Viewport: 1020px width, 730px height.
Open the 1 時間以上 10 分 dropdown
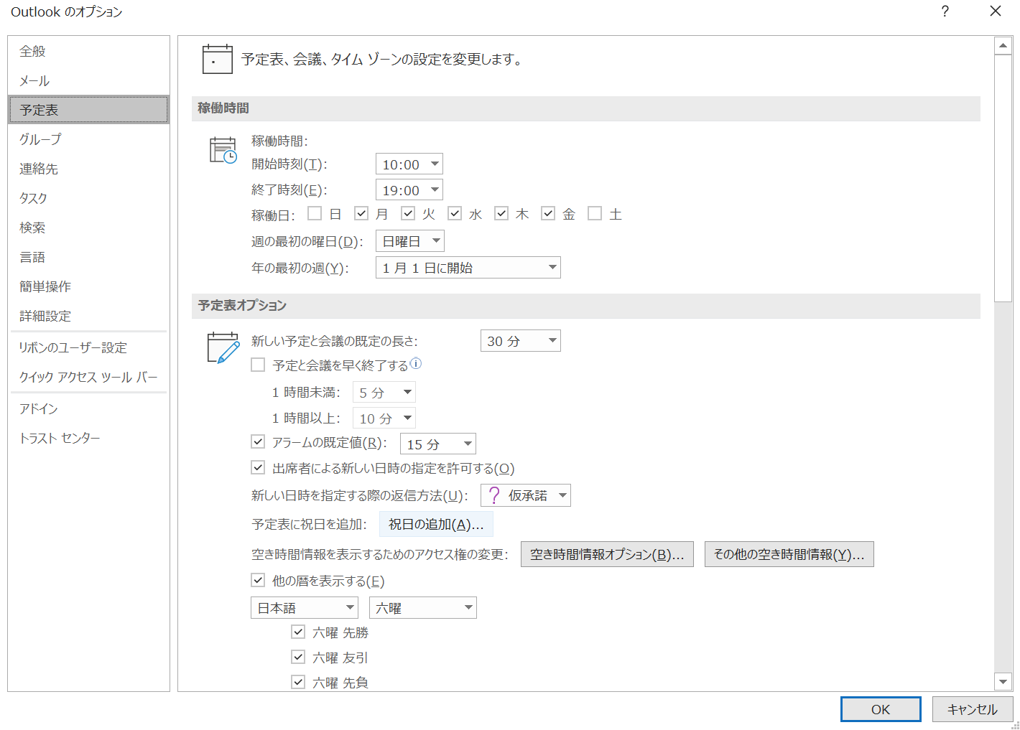[384, 418]
